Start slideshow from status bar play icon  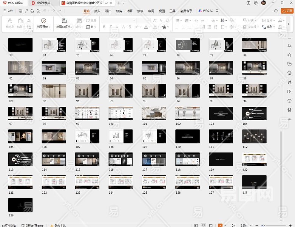coord(220,225)
